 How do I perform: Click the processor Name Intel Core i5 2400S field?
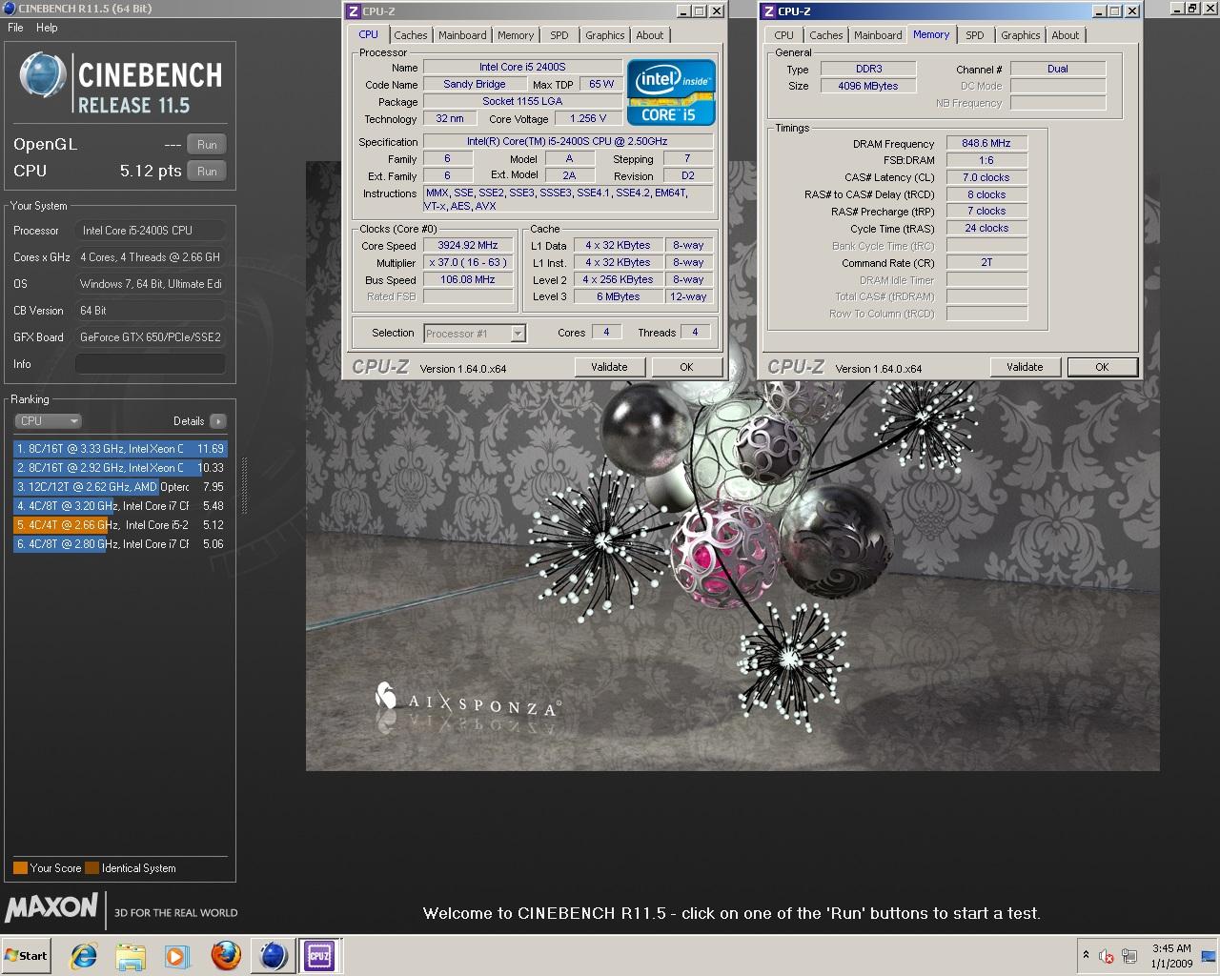pos(522,68)
